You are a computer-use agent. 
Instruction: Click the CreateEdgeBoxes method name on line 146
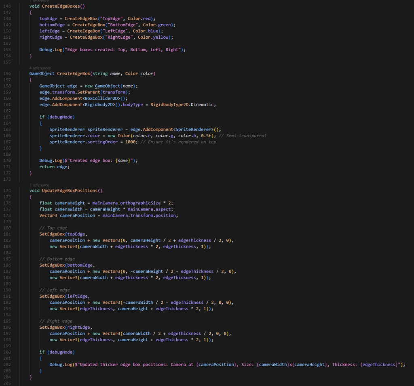tap(61, 6)
